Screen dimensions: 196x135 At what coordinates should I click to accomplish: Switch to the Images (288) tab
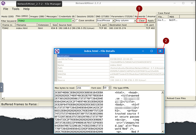[37, 17]
